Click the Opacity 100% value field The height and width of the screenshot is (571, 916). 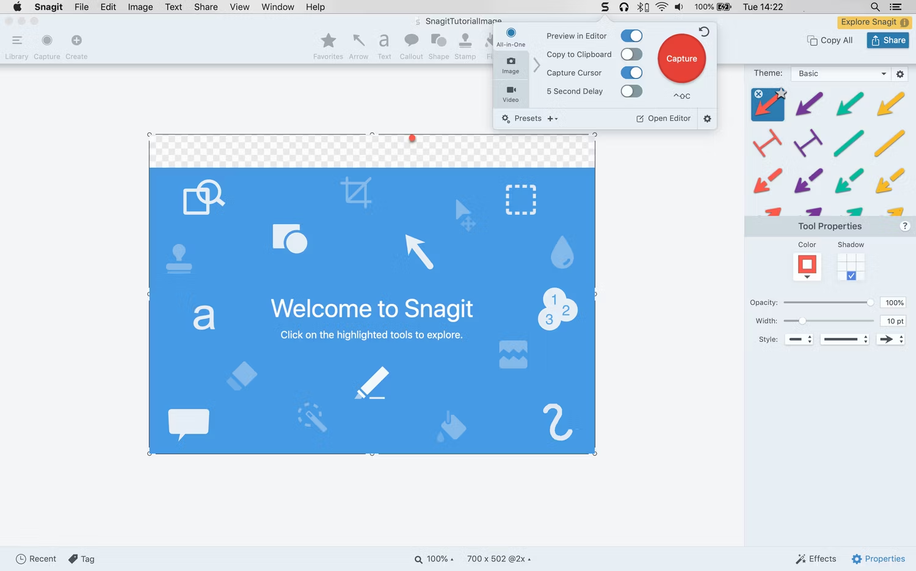(894, 303)
